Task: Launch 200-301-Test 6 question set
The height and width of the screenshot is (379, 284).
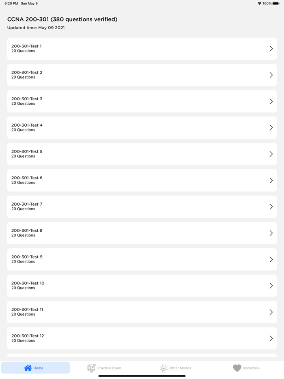Action: coord(142,181)
